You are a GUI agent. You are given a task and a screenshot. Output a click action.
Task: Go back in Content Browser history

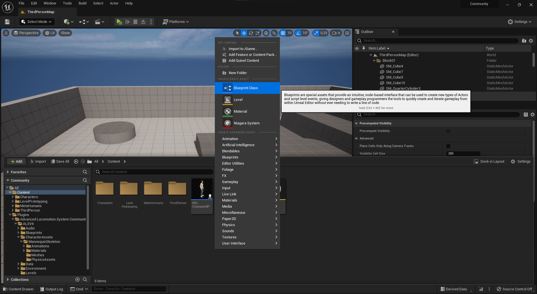coord(76,162)
